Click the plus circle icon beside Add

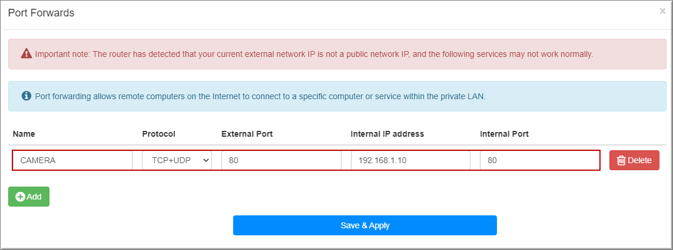point(20,197)
